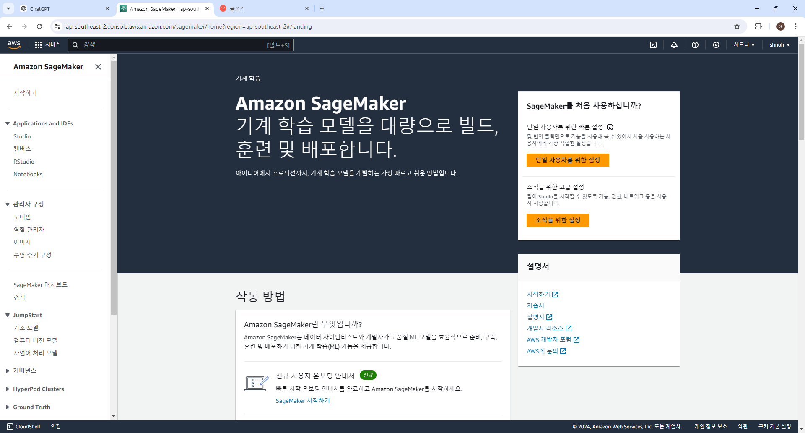Open the 서비스 services menu label
The width and height of the screenshot is (805, 433).
(53, 45)
